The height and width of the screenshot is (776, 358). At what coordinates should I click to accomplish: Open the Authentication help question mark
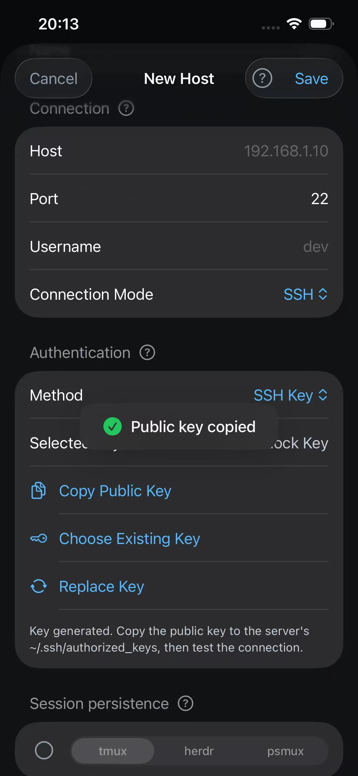pyautogui.click(x=147, y=352)
